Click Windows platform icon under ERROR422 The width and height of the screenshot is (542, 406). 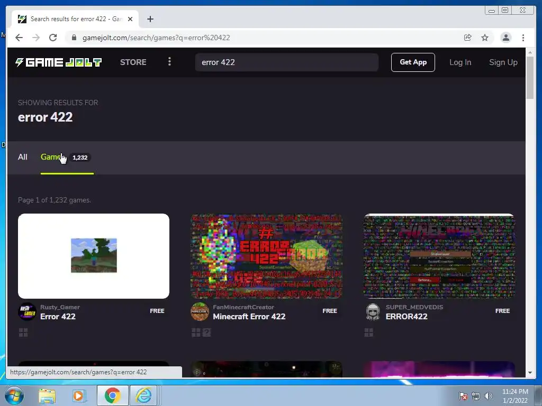coord(369,333)
